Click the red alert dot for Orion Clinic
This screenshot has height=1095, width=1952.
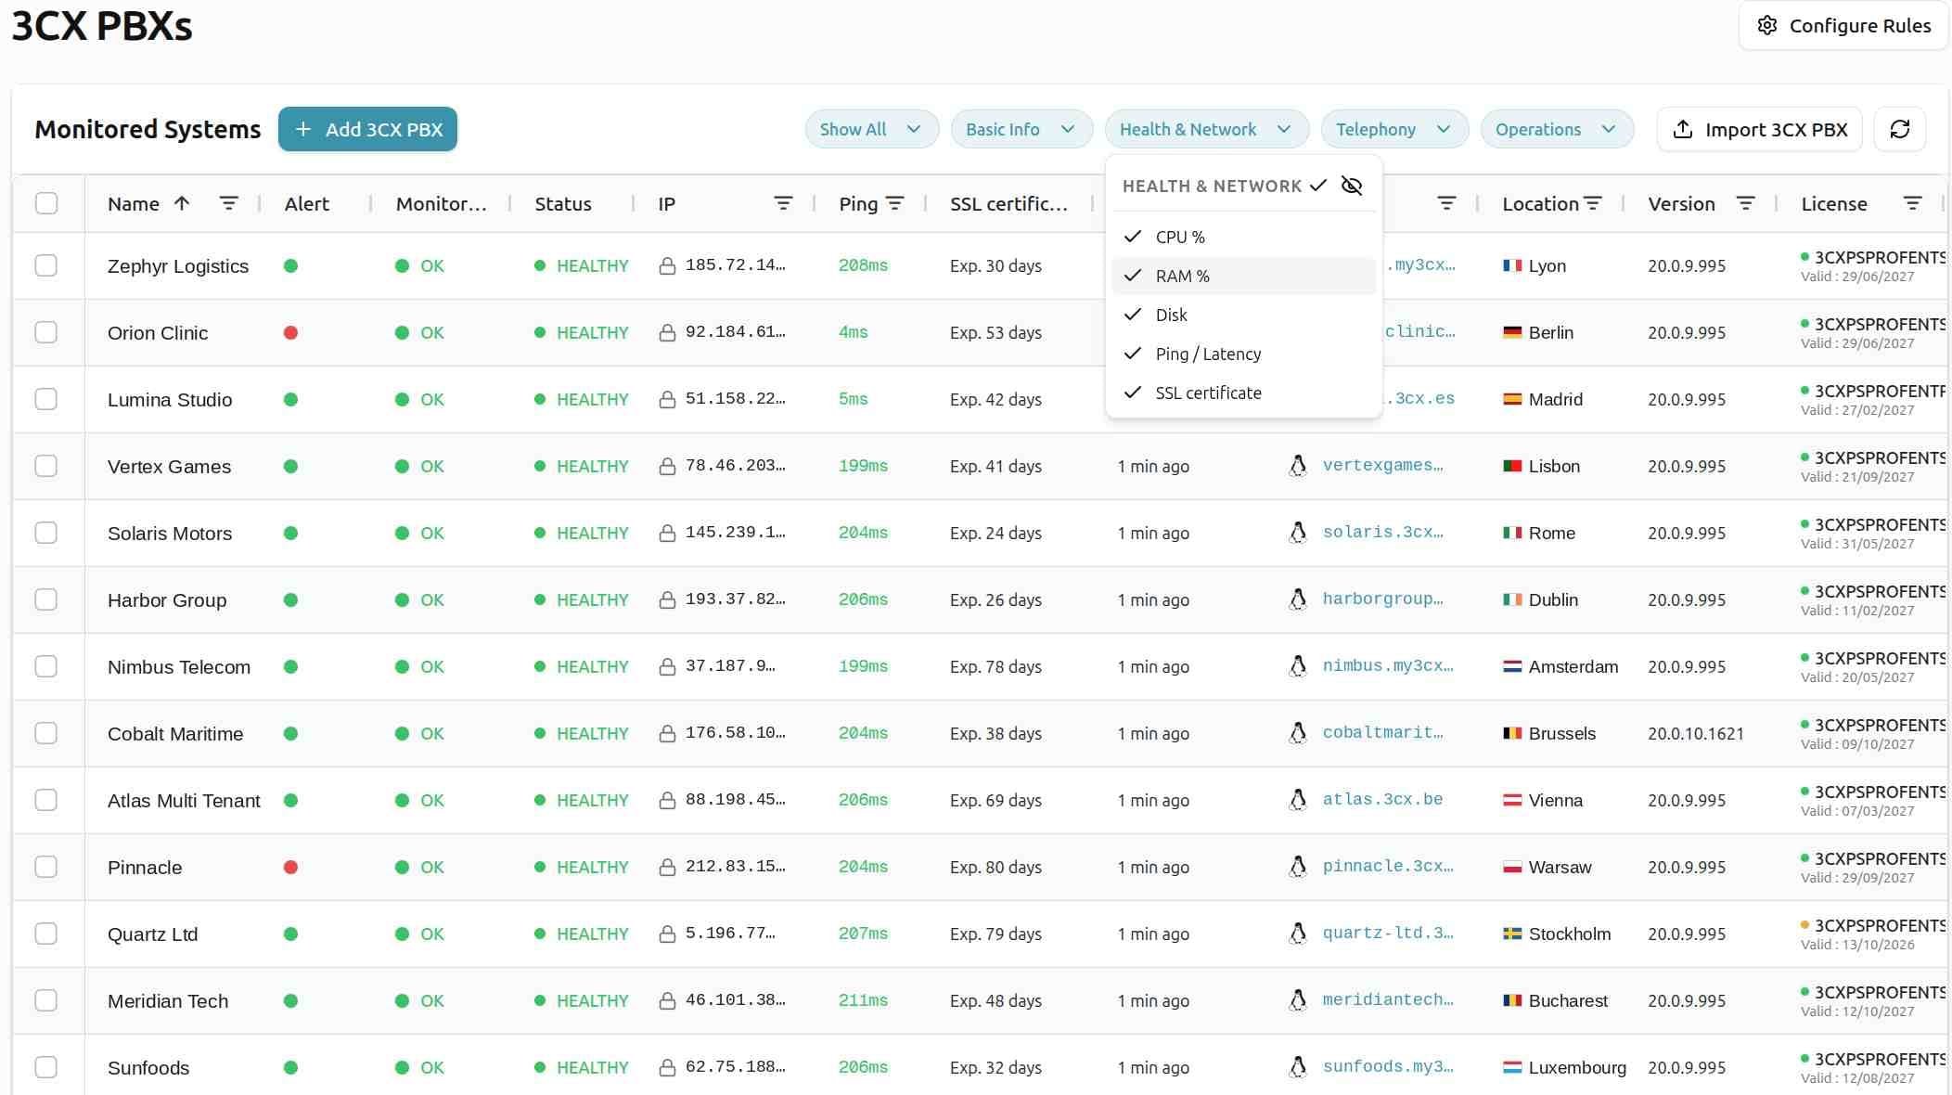[x=290, y=332]
